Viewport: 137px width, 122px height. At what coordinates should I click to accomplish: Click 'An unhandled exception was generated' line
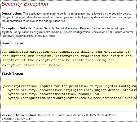pyautogui.click(x=66, y=52)
